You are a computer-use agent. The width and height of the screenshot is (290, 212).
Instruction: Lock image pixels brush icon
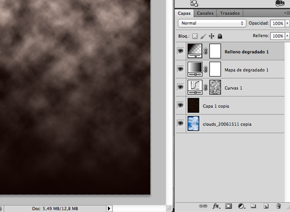(x=203, y=36)
